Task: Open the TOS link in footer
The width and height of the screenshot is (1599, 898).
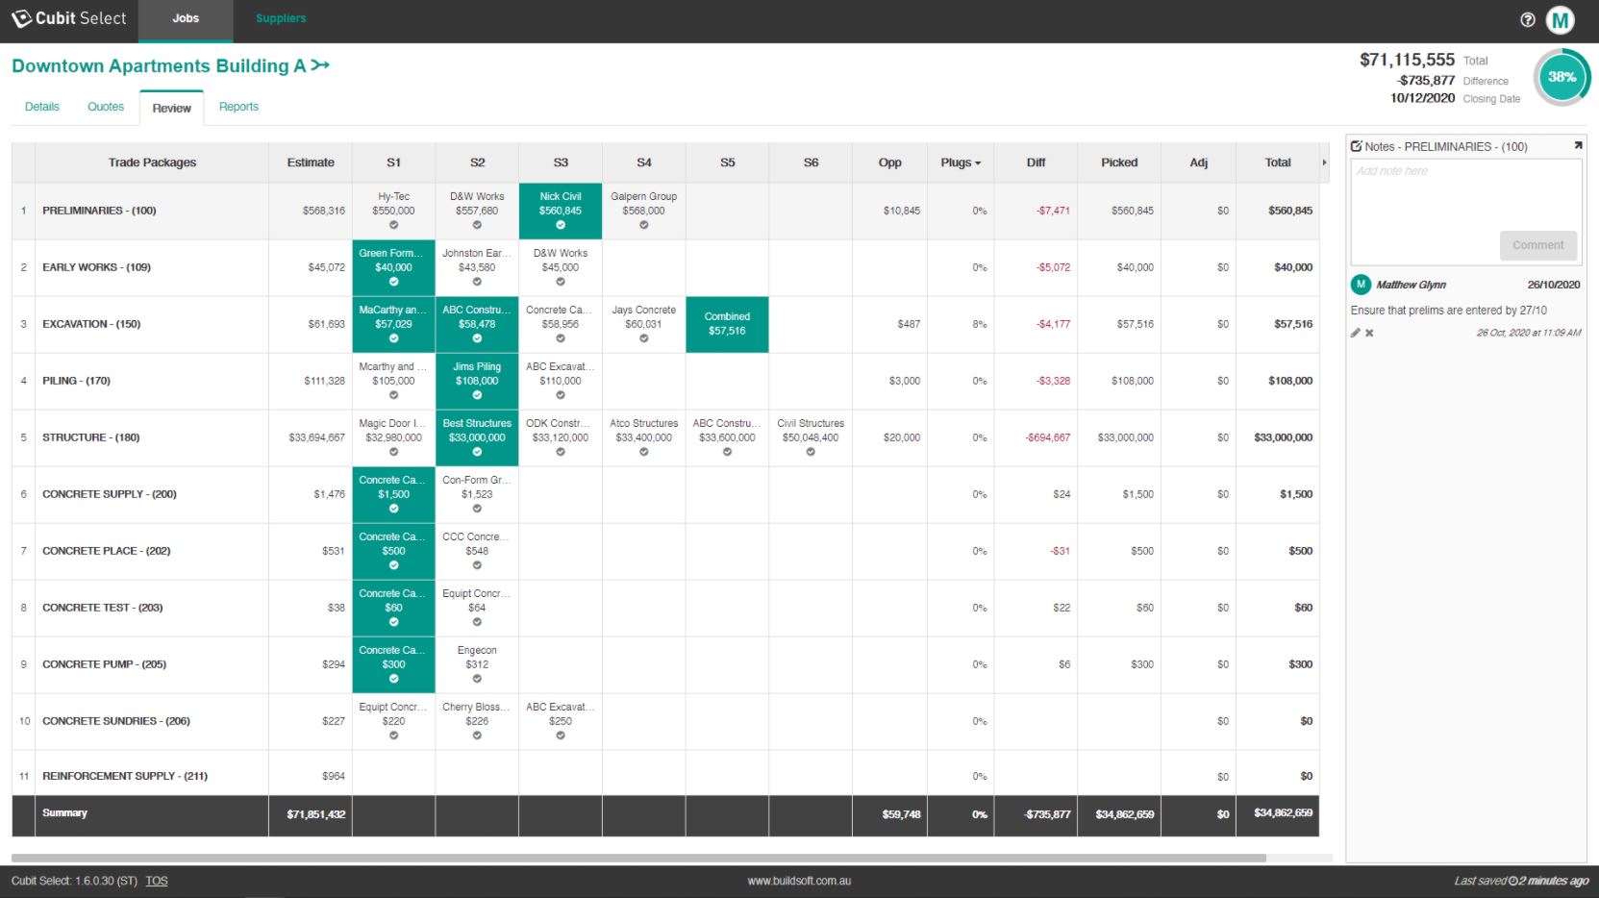Action: tap(157, 881)
